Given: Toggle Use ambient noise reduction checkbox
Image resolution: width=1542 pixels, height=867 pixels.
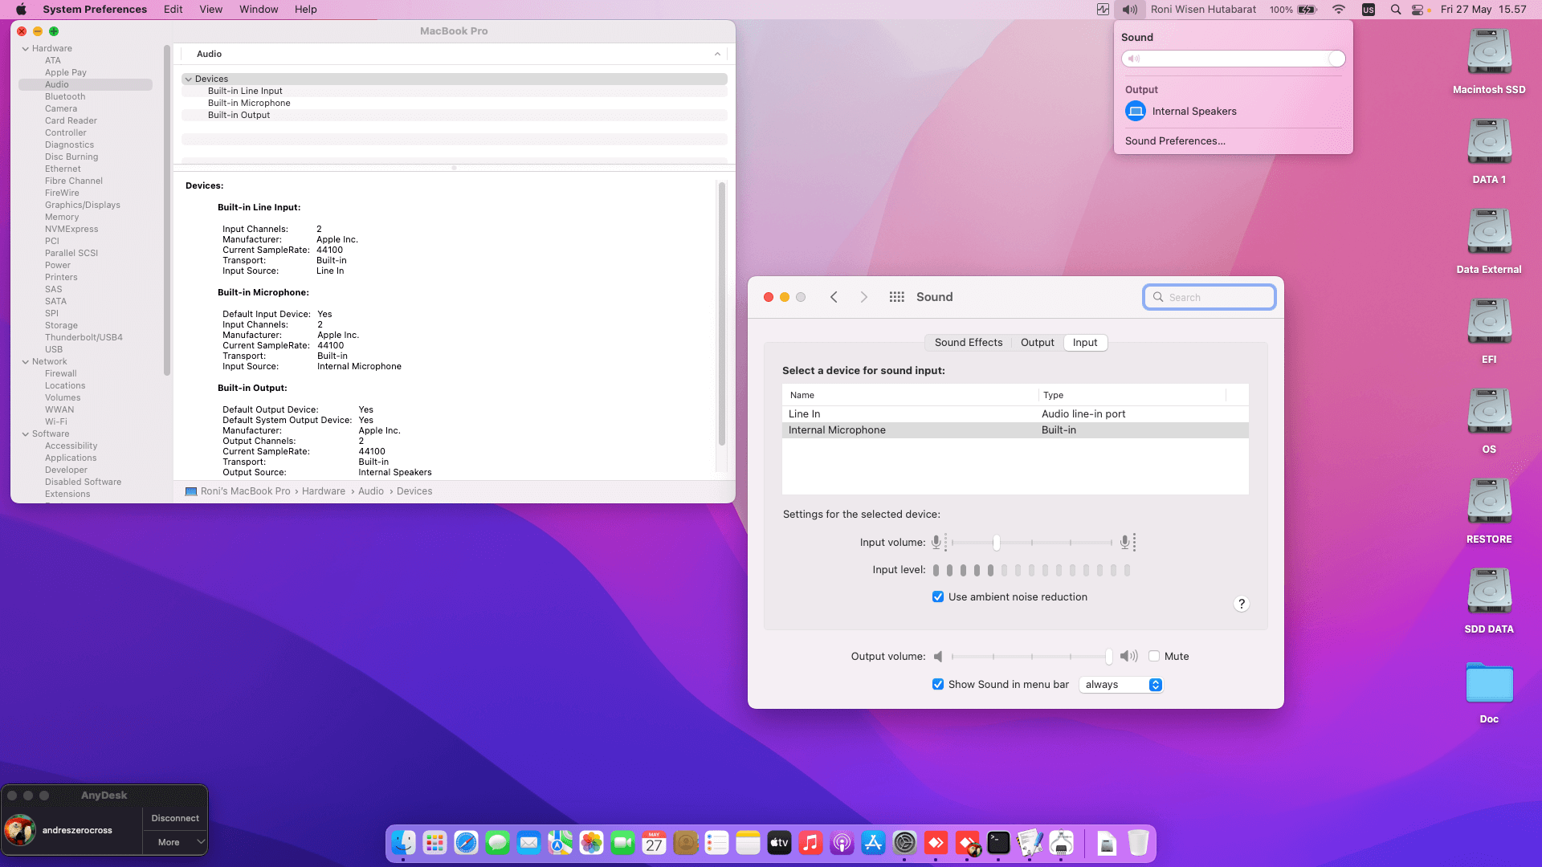Looking at the screenshot, I should pos(937,597).
